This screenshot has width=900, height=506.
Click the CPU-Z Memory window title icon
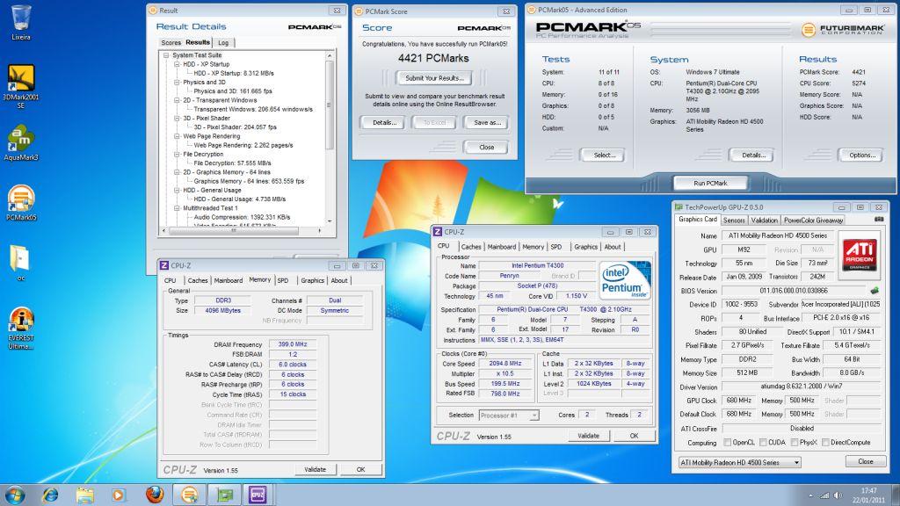coord(164,265)
